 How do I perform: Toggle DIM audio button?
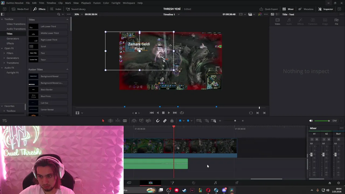[x=334, y=121]
